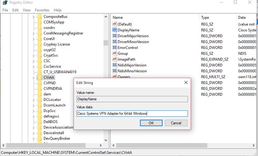Expand the CoreMessagingRegistrar key
The image size is (258, 156).
pyautogui.click(x=33, y=34)
